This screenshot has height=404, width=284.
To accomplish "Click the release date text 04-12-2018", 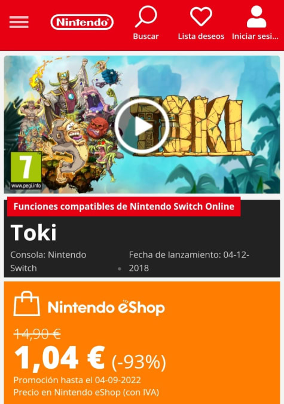I will (189, 261).
